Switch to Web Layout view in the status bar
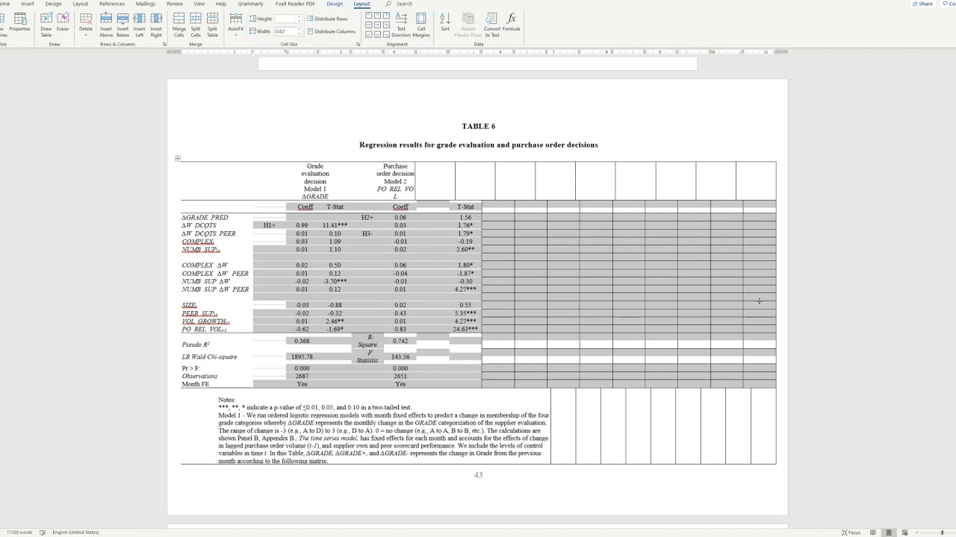This screenshot has width=956, height=537. [x=904, y=533]
